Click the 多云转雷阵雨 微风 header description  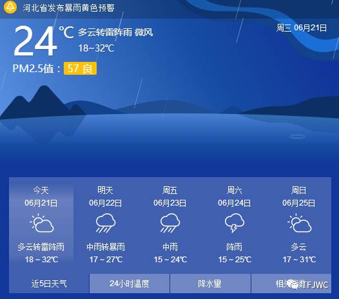115,32
